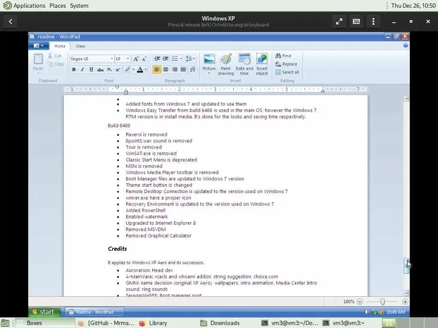Switch to the Home ribbon tab
The width and height of the screenshot is (438, 328).
(x=60, y=46)
